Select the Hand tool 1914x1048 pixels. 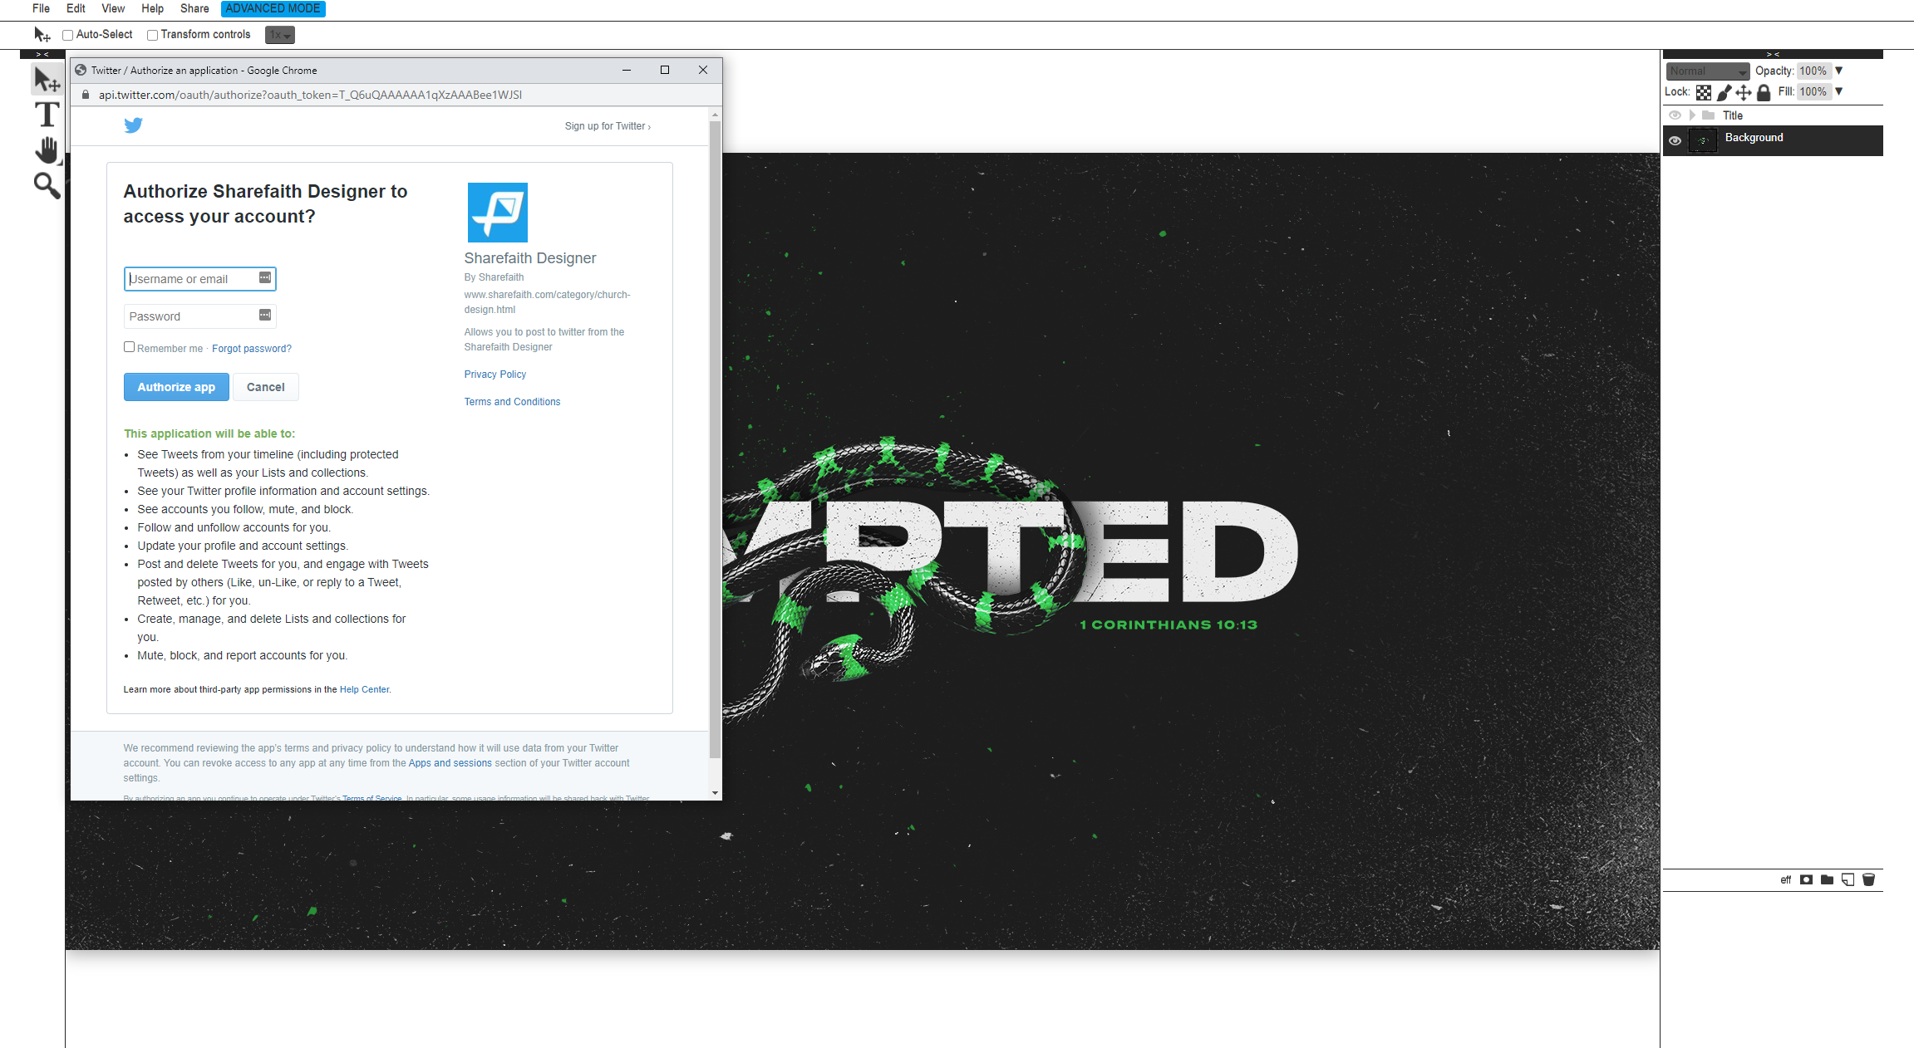click(47, 150)
